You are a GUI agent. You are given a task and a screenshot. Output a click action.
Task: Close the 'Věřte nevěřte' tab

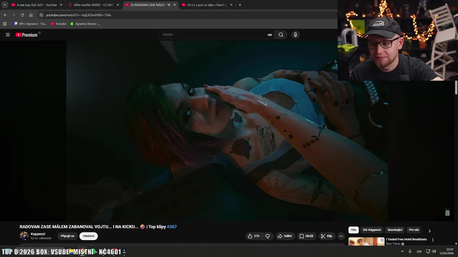pos(118,5)
